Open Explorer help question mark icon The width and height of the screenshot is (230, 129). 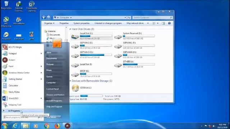tap(169, 23)
